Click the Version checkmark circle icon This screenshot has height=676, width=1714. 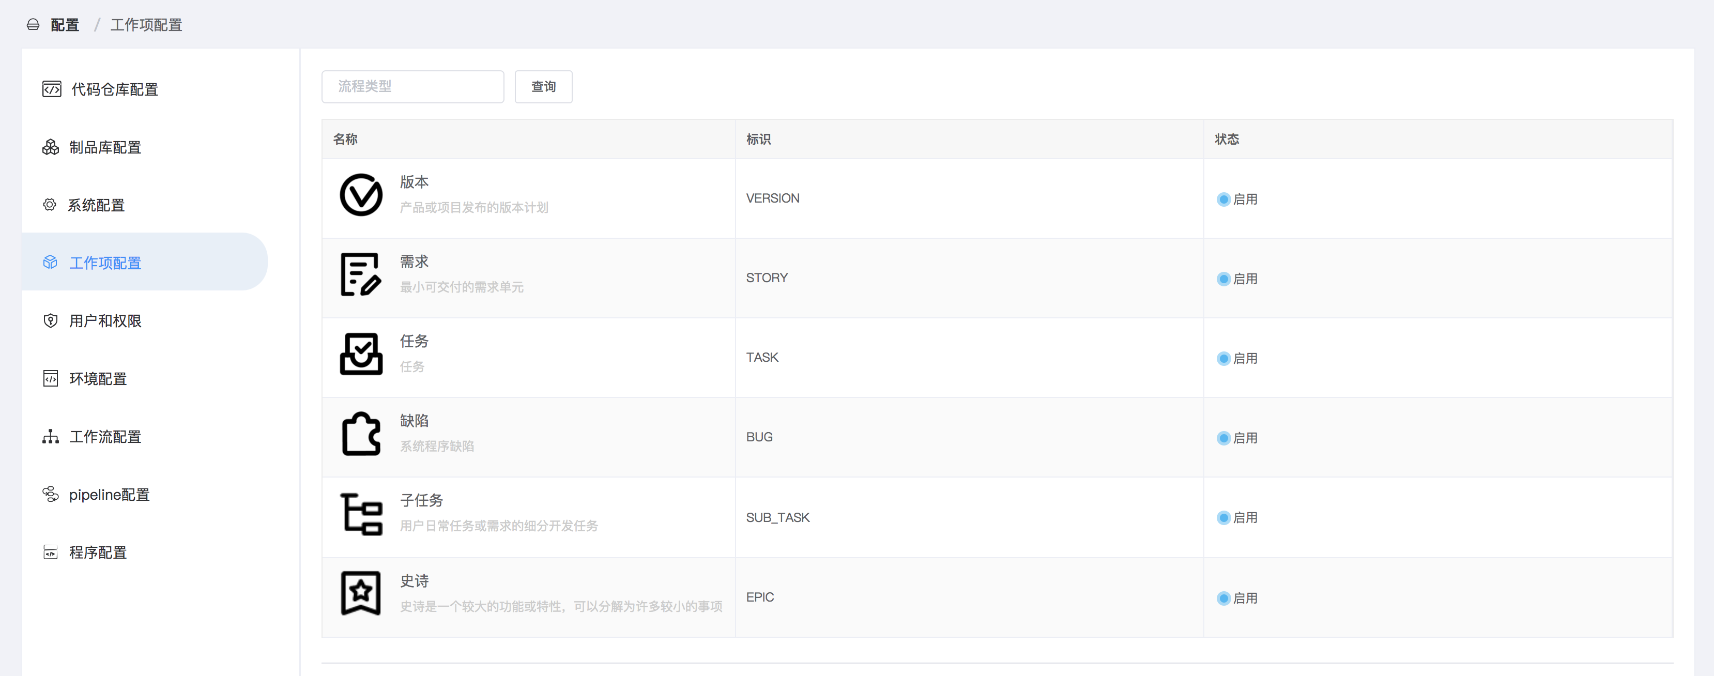coord(361,195)
